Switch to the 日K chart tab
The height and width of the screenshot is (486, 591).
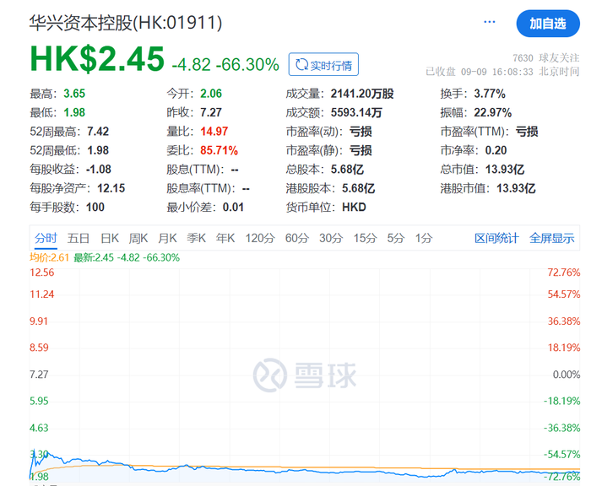110,238
